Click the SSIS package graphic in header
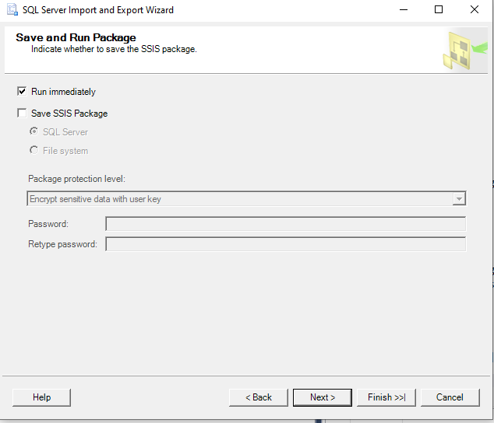494x423 pixels. click(x=464, y=51)
